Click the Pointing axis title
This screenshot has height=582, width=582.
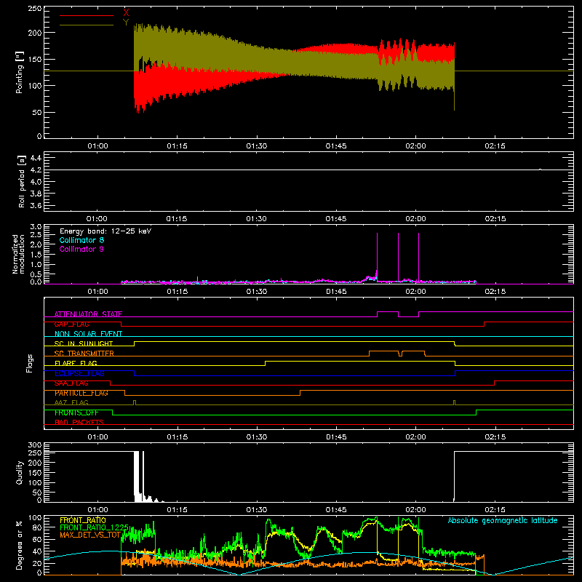coord(20,72)
